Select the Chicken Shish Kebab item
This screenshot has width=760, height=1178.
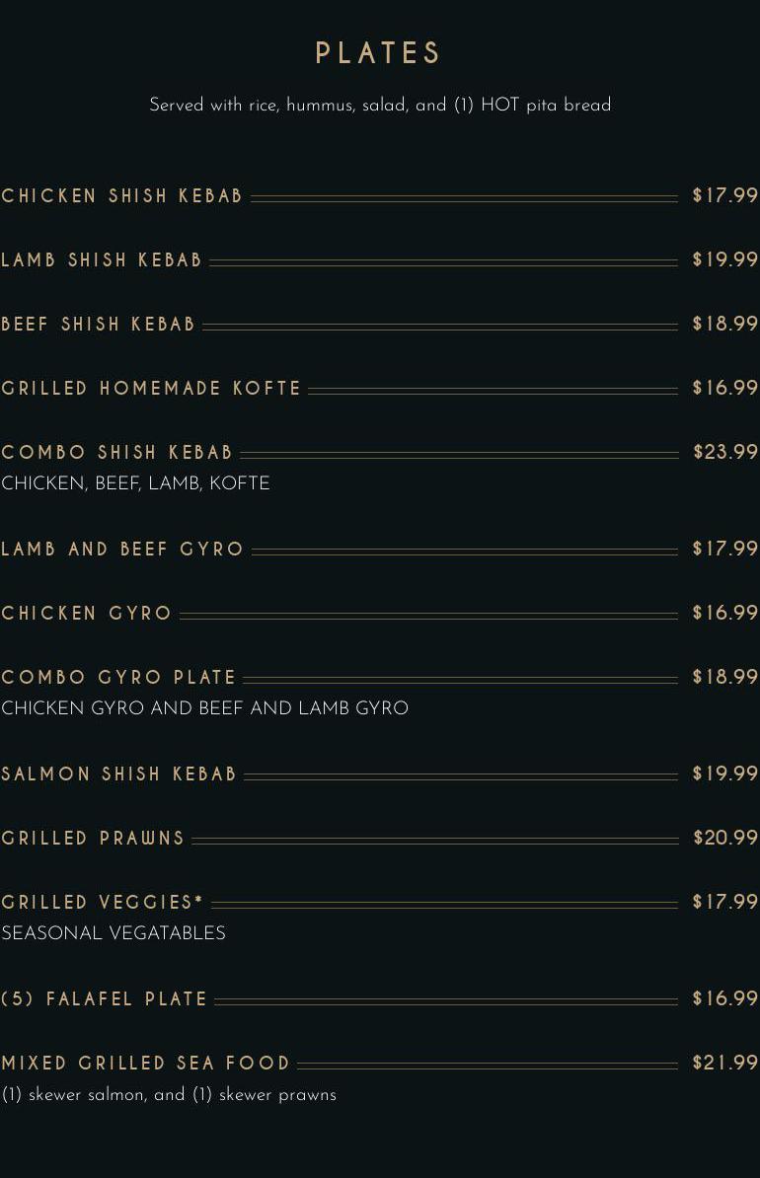pos(122,196)
